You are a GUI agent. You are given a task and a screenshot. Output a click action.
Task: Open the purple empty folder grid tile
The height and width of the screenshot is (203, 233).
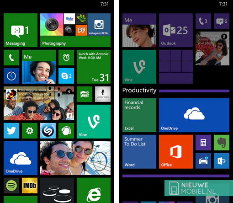[x=176, y=67]
